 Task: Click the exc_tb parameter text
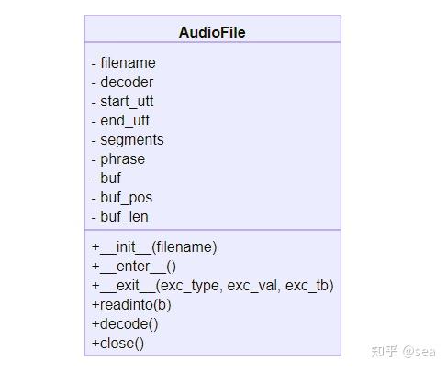click(x=307, y=286)
